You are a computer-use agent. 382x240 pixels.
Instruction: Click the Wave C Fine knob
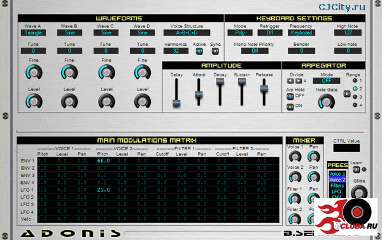106,73
